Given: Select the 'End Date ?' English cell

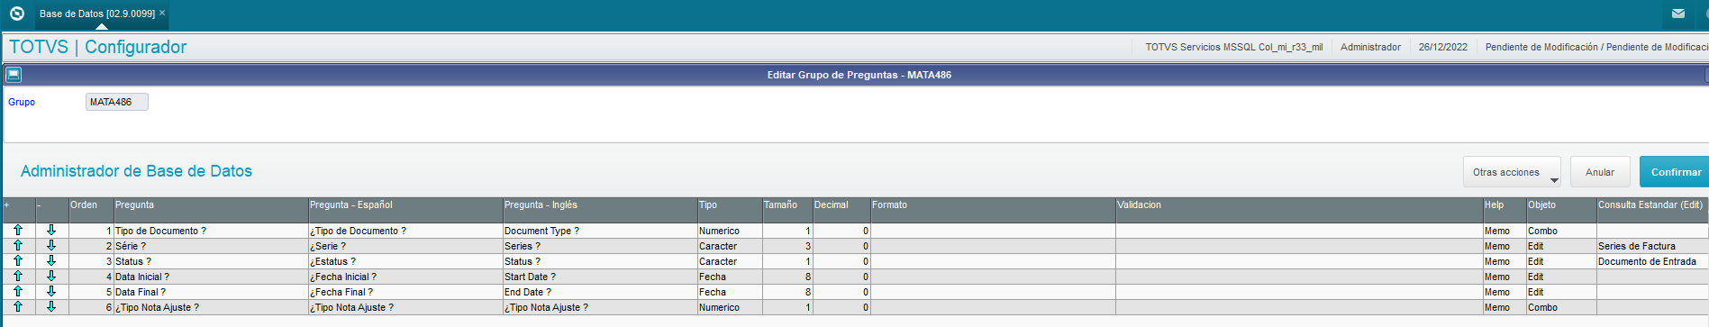Looking at the screenshot, I should pos(600,292).
